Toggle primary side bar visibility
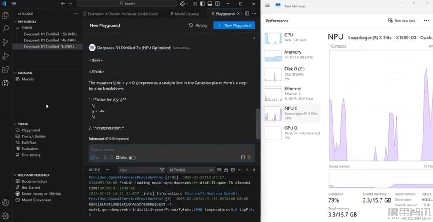Image resolution: width=433 pixels, height=222 pixels. (x=202, y=3)
